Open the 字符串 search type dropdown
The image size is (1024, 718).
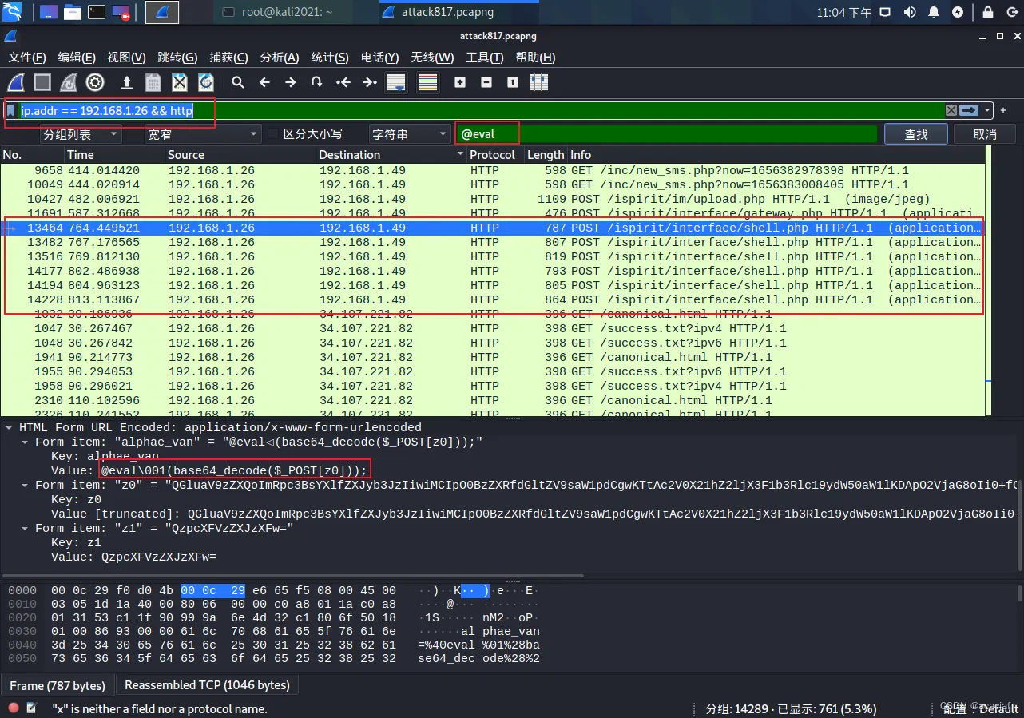pyautogui.click(x=409, y=134)
